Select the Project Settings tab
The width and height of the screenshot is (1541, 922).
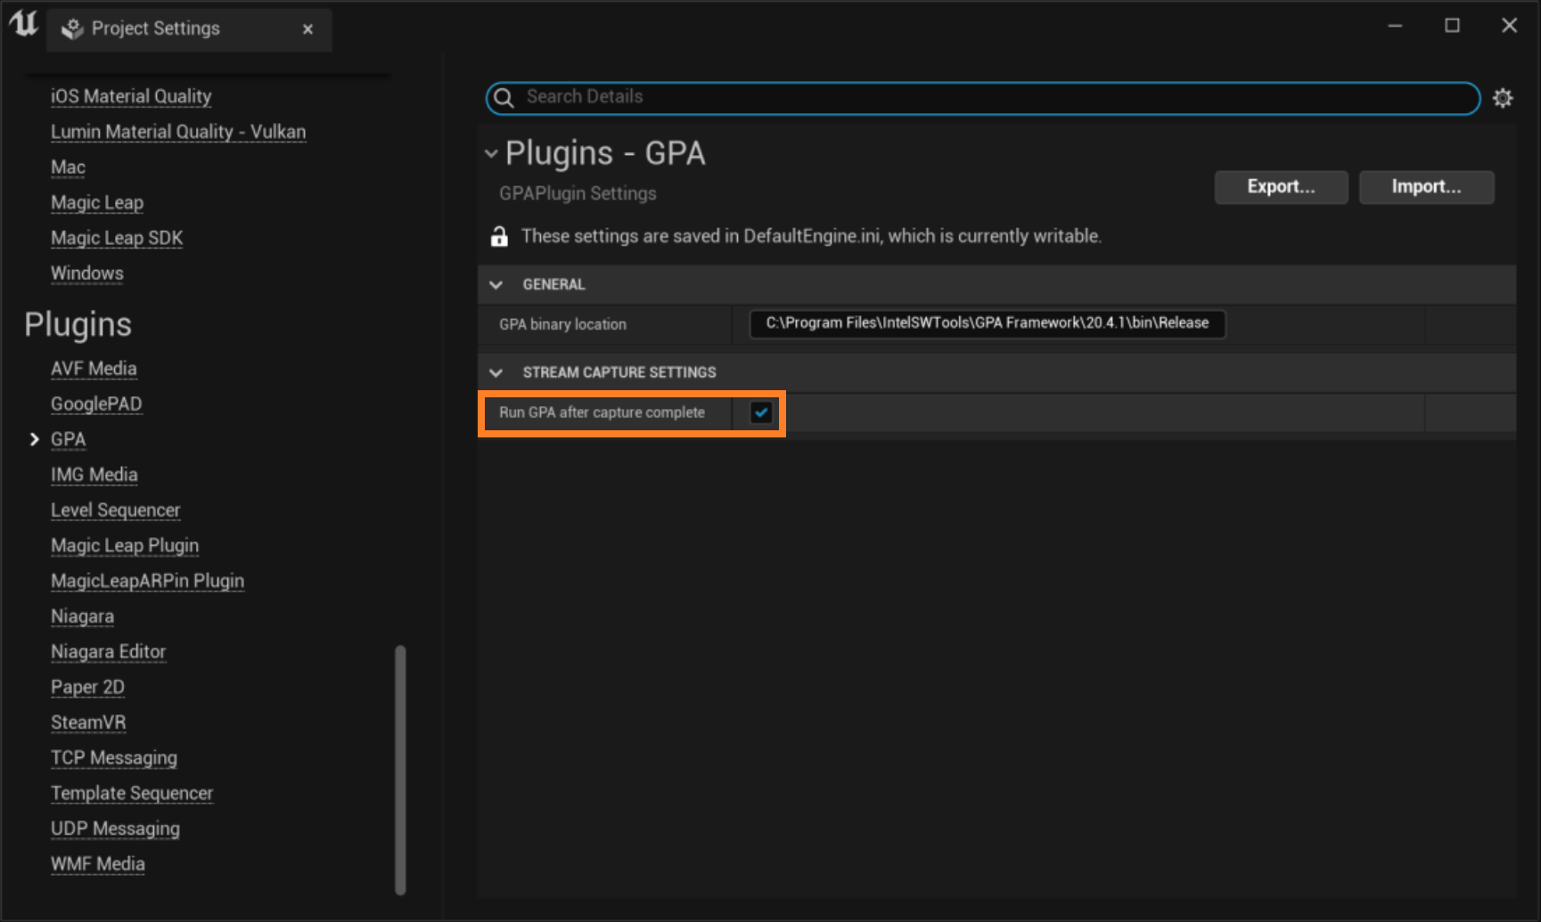(156, 29)
